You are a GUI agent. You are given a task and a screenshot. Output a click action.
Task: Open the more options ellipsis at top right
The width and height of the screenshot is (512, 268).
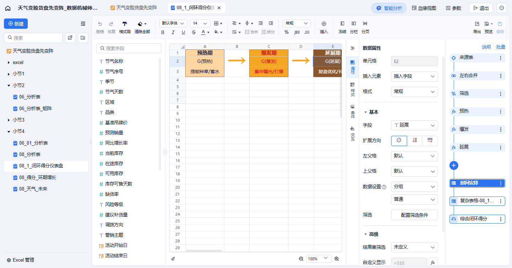(x=502, y=8)
